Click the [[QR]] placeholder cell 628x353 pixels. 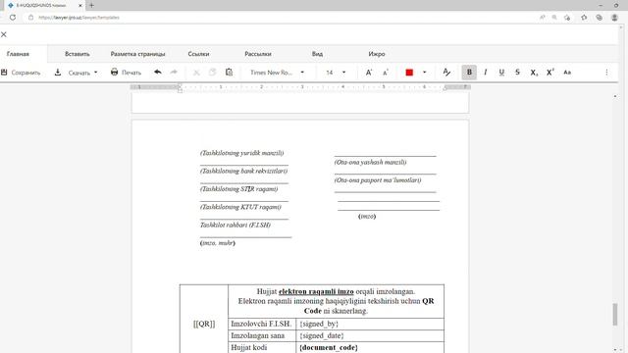[204, 324]
